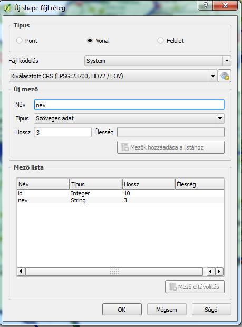This screenshot has width=242, height=327.
Task: Select the Vonal geometry type
Action: pos(98,41)
